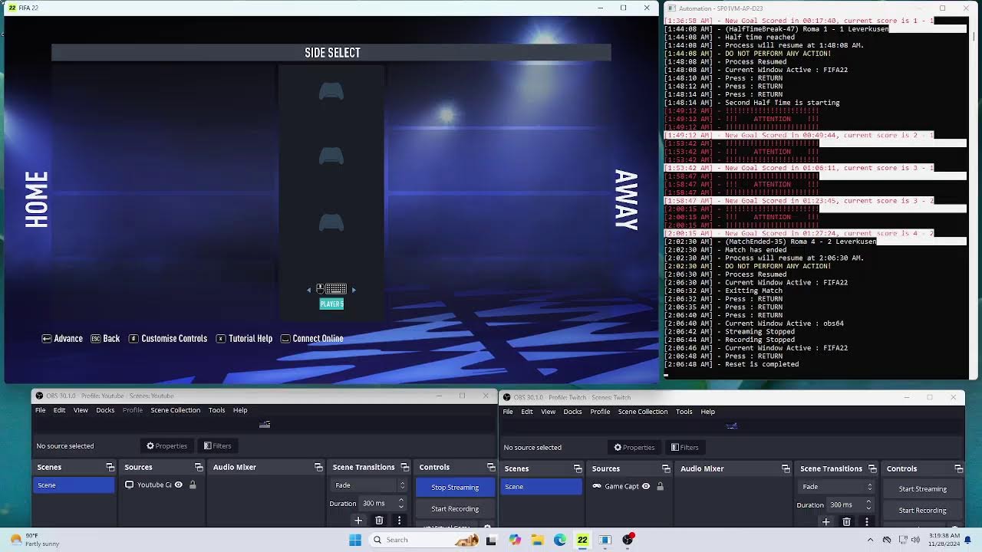Switch to OBS from the taskbar

[628, 540]
